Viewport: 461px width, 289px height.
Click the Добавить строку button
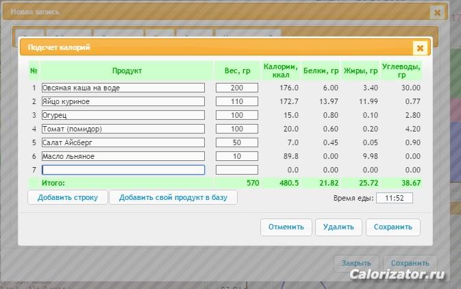tap(68, 197)
